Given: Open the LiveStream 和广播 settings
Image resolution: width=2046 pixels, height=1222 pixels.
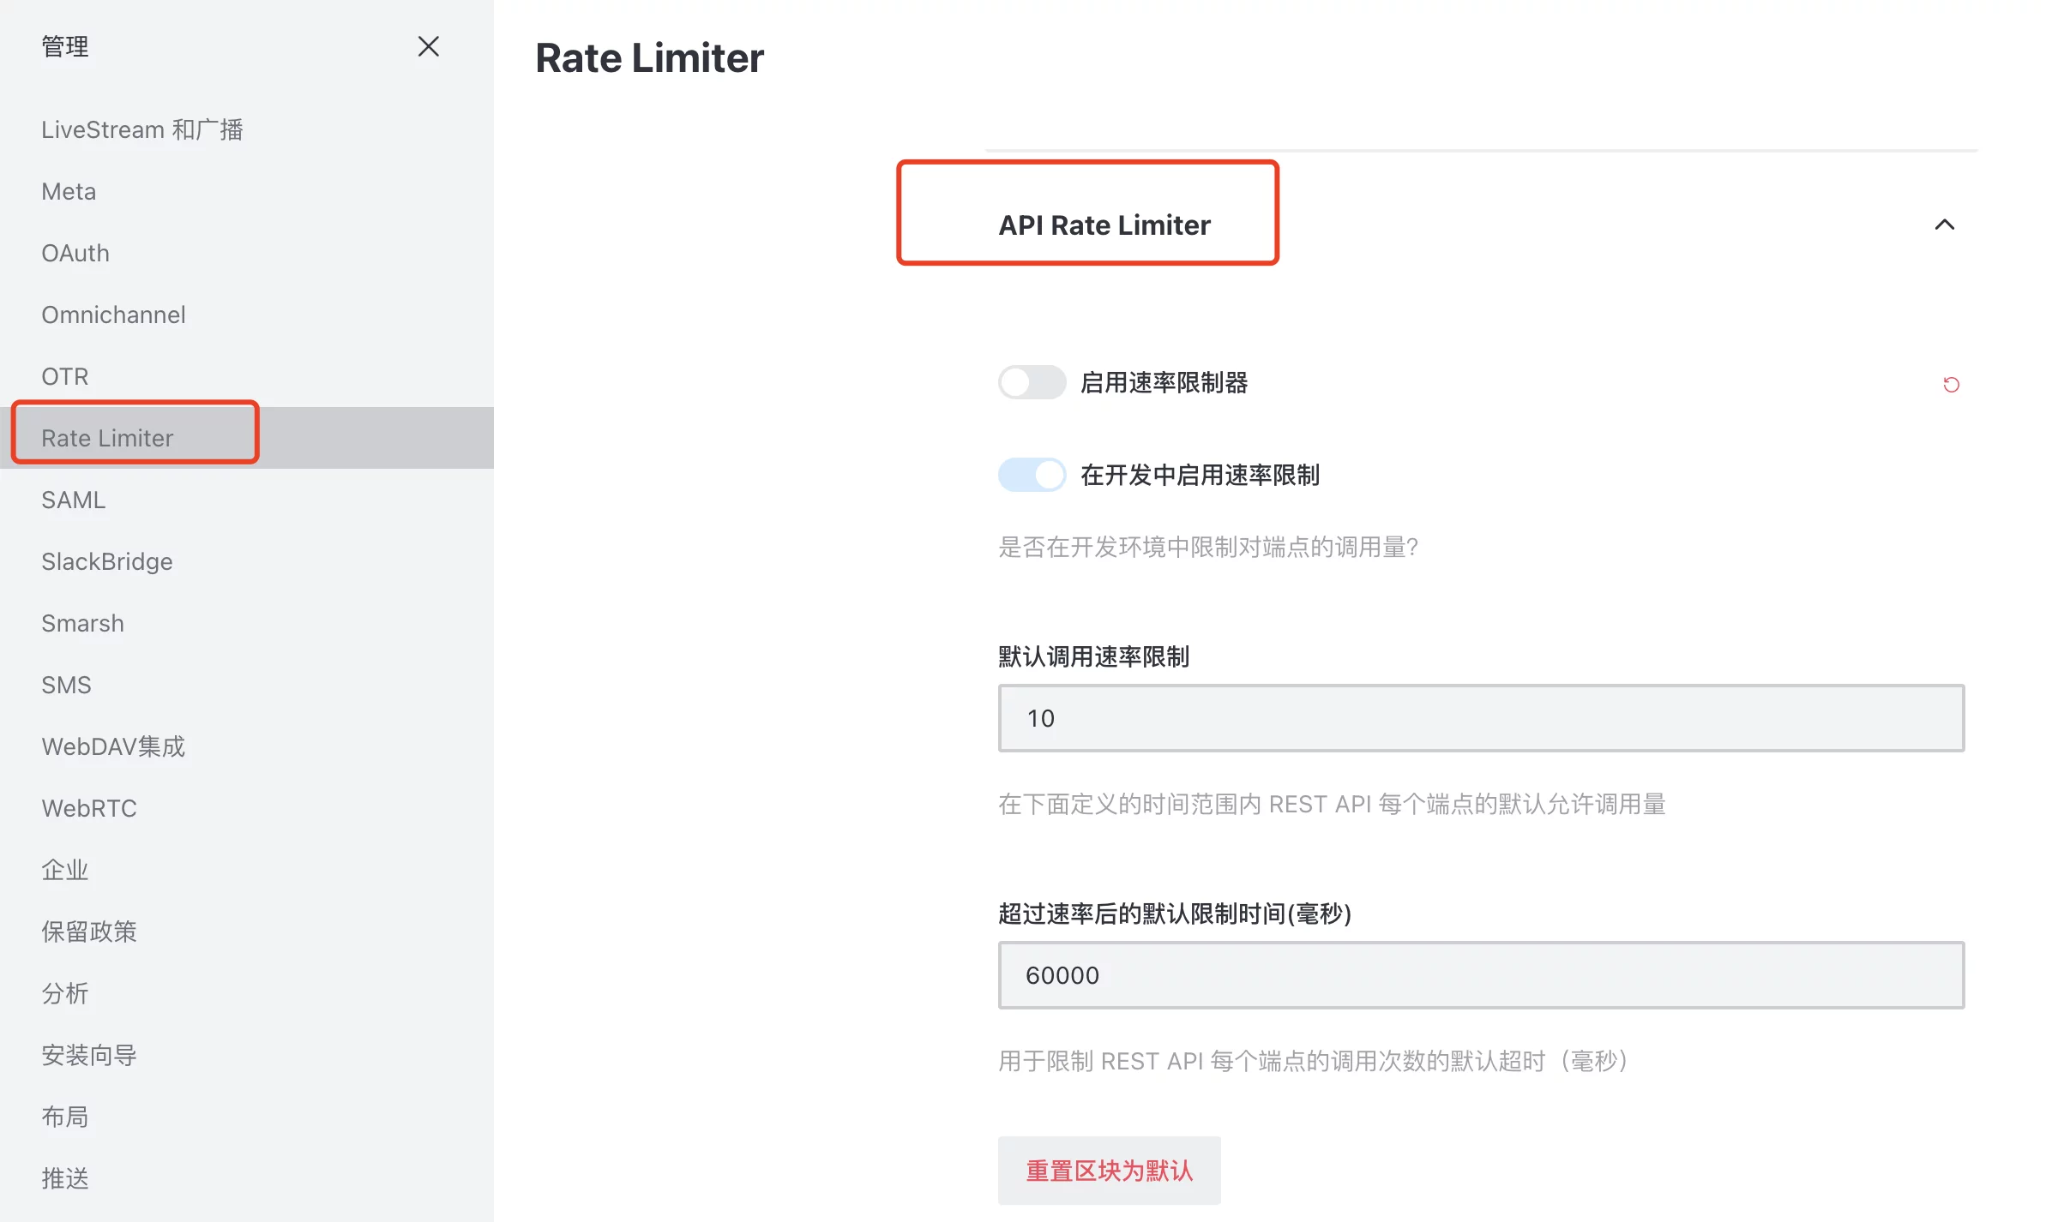Looking at the screenshot, I should tap(142, 129).
